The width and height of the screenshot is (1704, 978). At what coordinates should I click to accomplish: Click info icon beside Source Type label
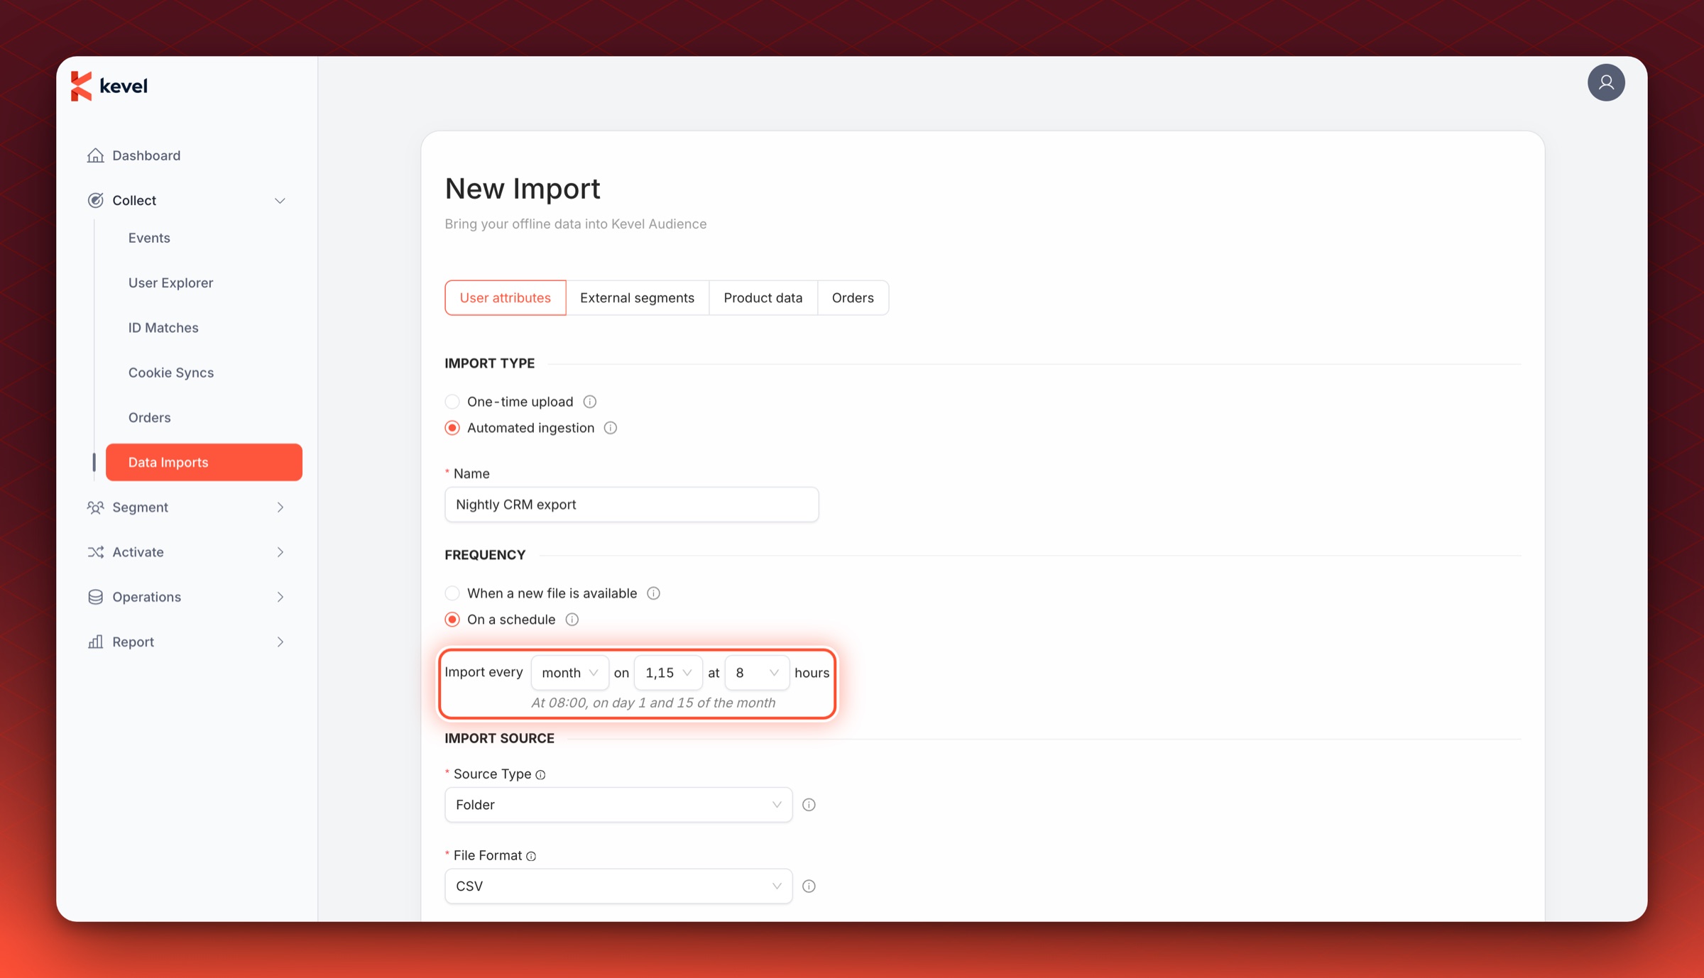(x=540, y=774)
